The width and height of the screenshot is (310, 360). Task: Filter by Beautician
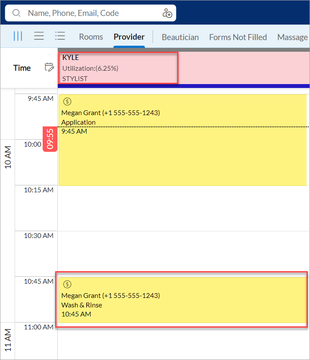[180, 37]
